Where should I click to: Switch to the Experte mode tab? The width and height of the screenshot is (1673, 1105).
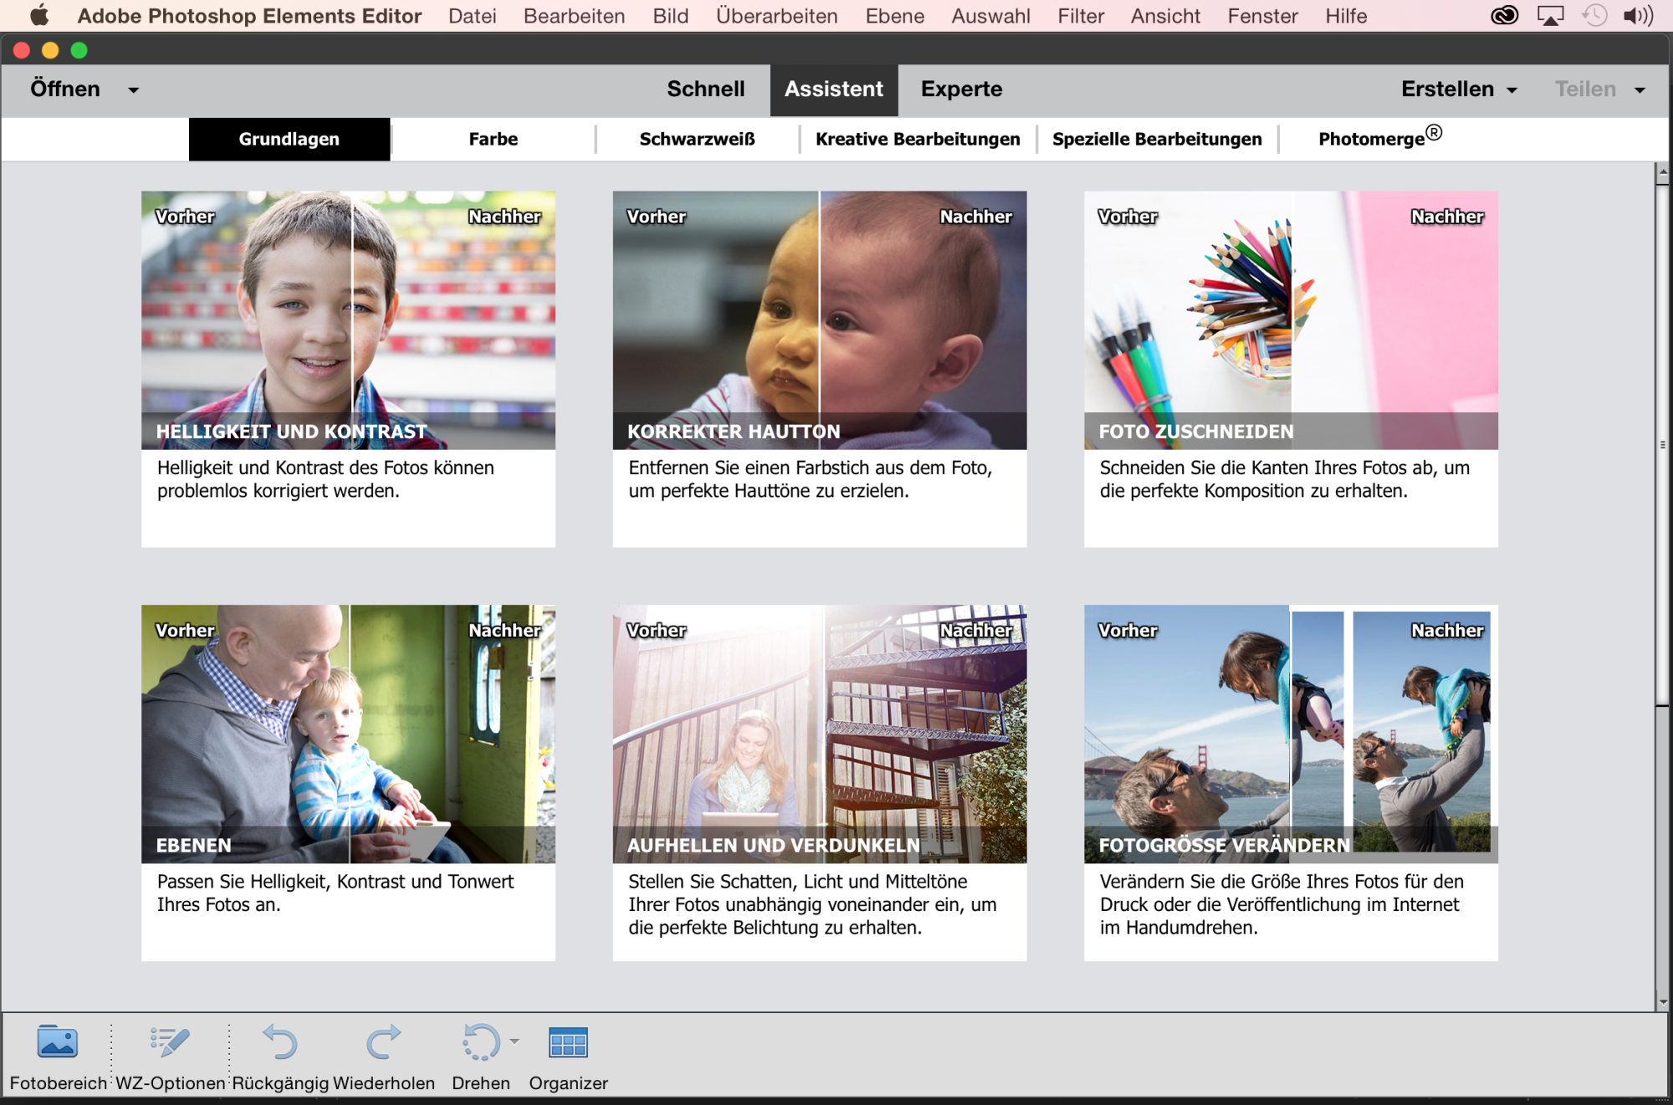pos(961,90)
